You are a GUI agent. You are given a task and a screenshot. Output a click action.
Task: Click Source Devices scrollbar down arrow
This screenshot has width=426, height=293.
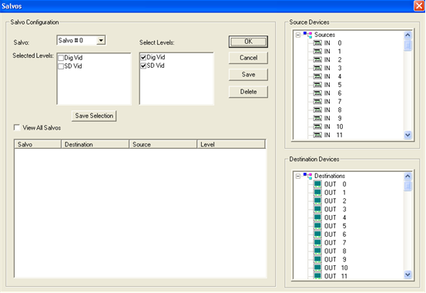pos(408,135)
